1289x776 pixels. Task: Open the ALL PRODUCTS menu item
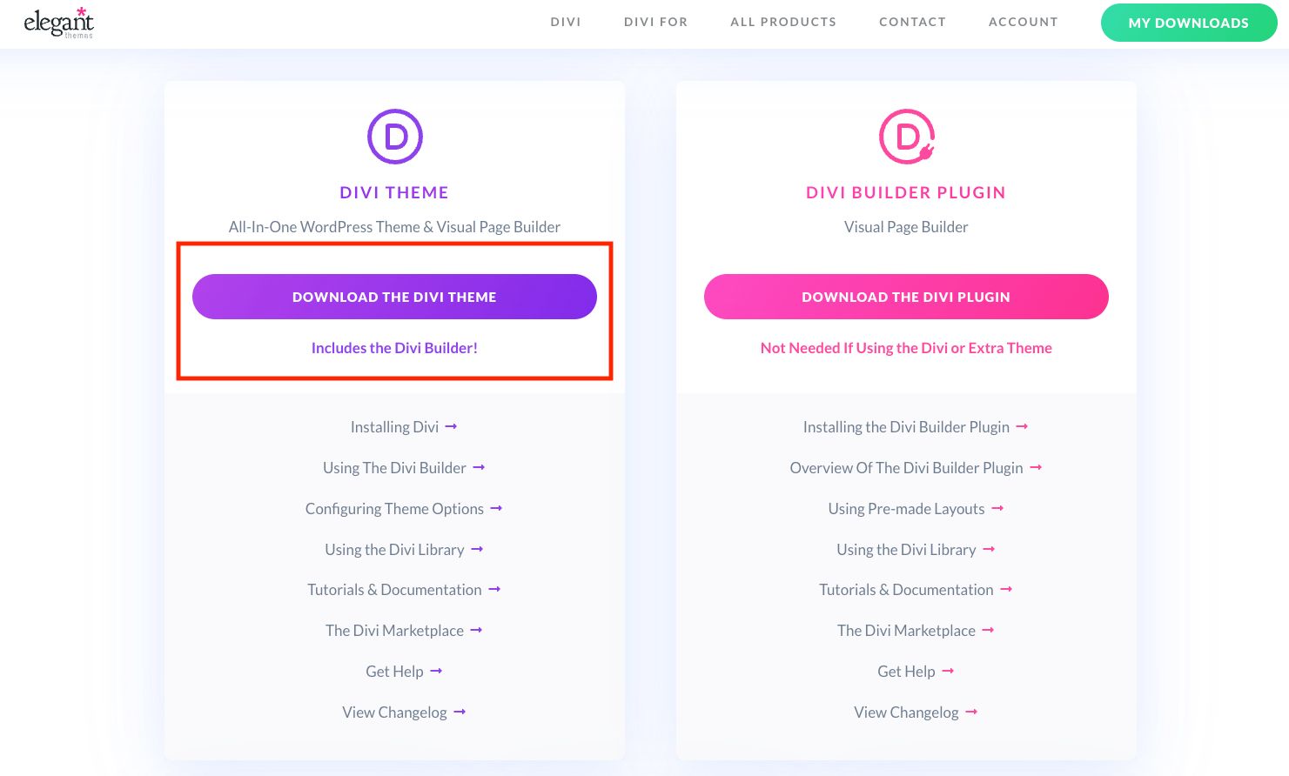(782, 22)
